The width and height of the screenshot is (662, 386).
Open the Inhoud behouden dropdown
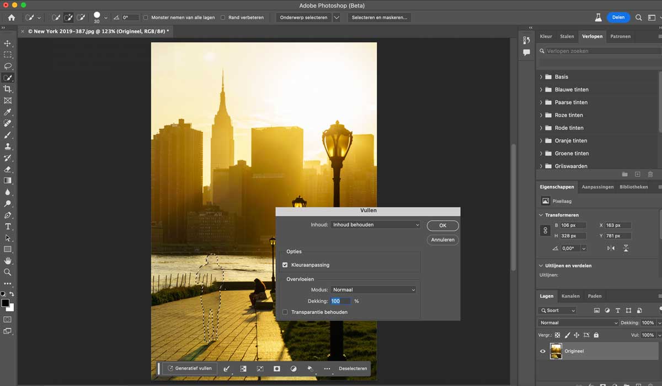click(x=375, y=225)
